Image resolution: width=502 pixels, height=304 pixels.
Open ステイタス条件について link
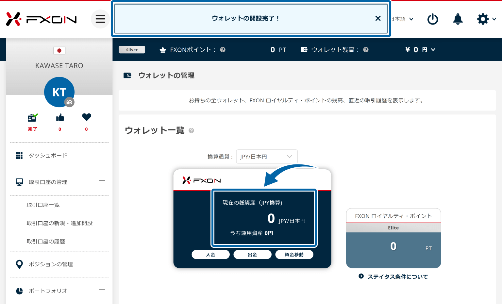click(x=398, y=277)
